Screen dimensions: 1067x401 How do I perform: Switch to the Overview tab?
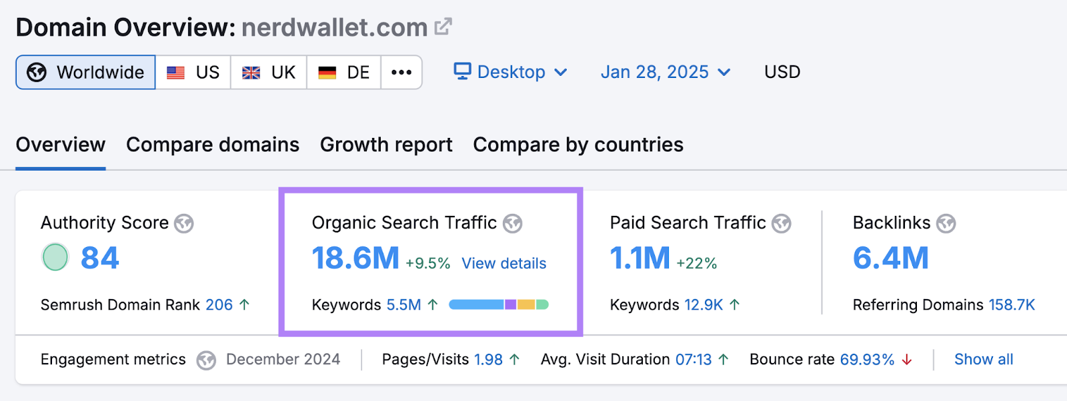(61, 145)
